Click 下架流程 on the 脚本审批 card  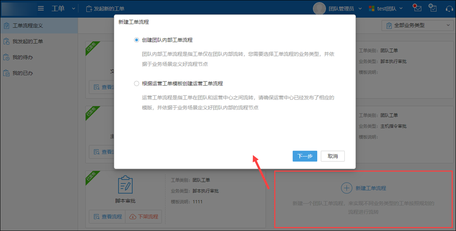click(x=143, y=216)
